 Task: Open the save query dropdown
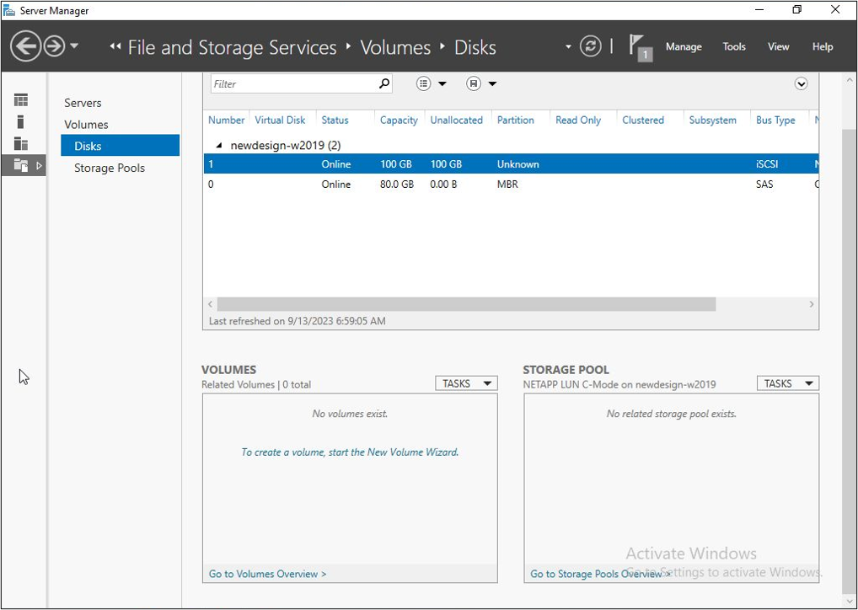481,83
